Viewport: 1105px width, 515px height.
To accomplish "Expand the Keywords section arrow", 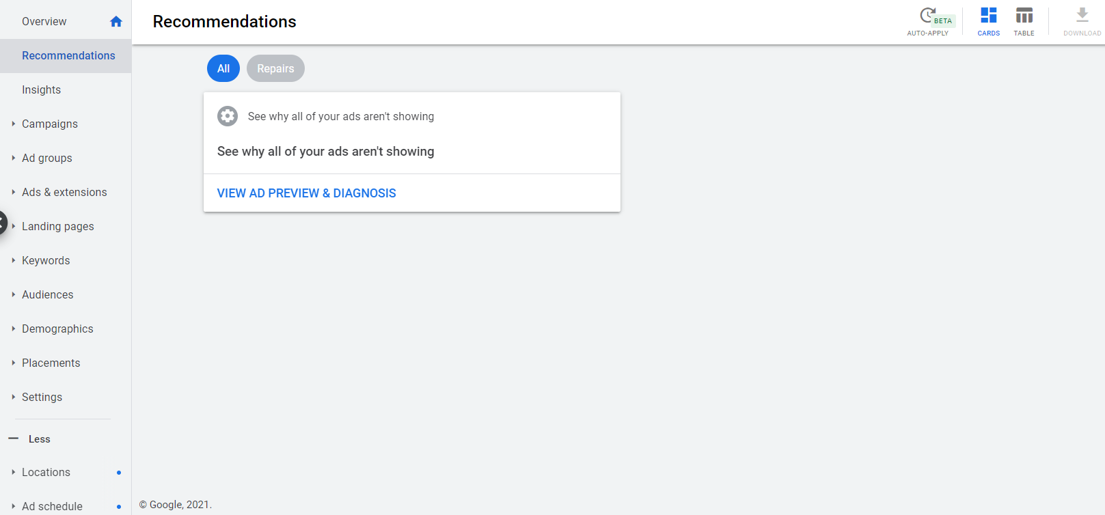I will pyautogui.click(x=13, y=260).
